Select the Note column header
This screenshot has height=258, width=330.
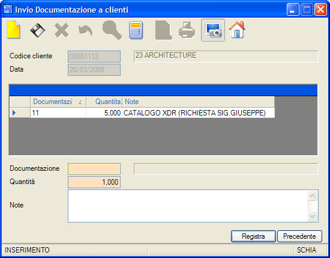(x=199, y=102)
